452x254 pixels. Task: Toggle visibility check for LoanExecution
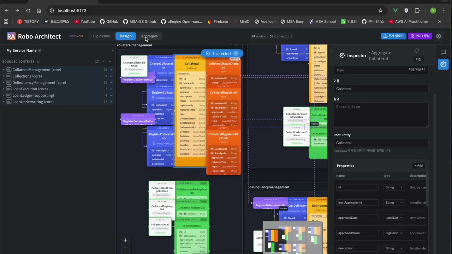pos(111,89)
